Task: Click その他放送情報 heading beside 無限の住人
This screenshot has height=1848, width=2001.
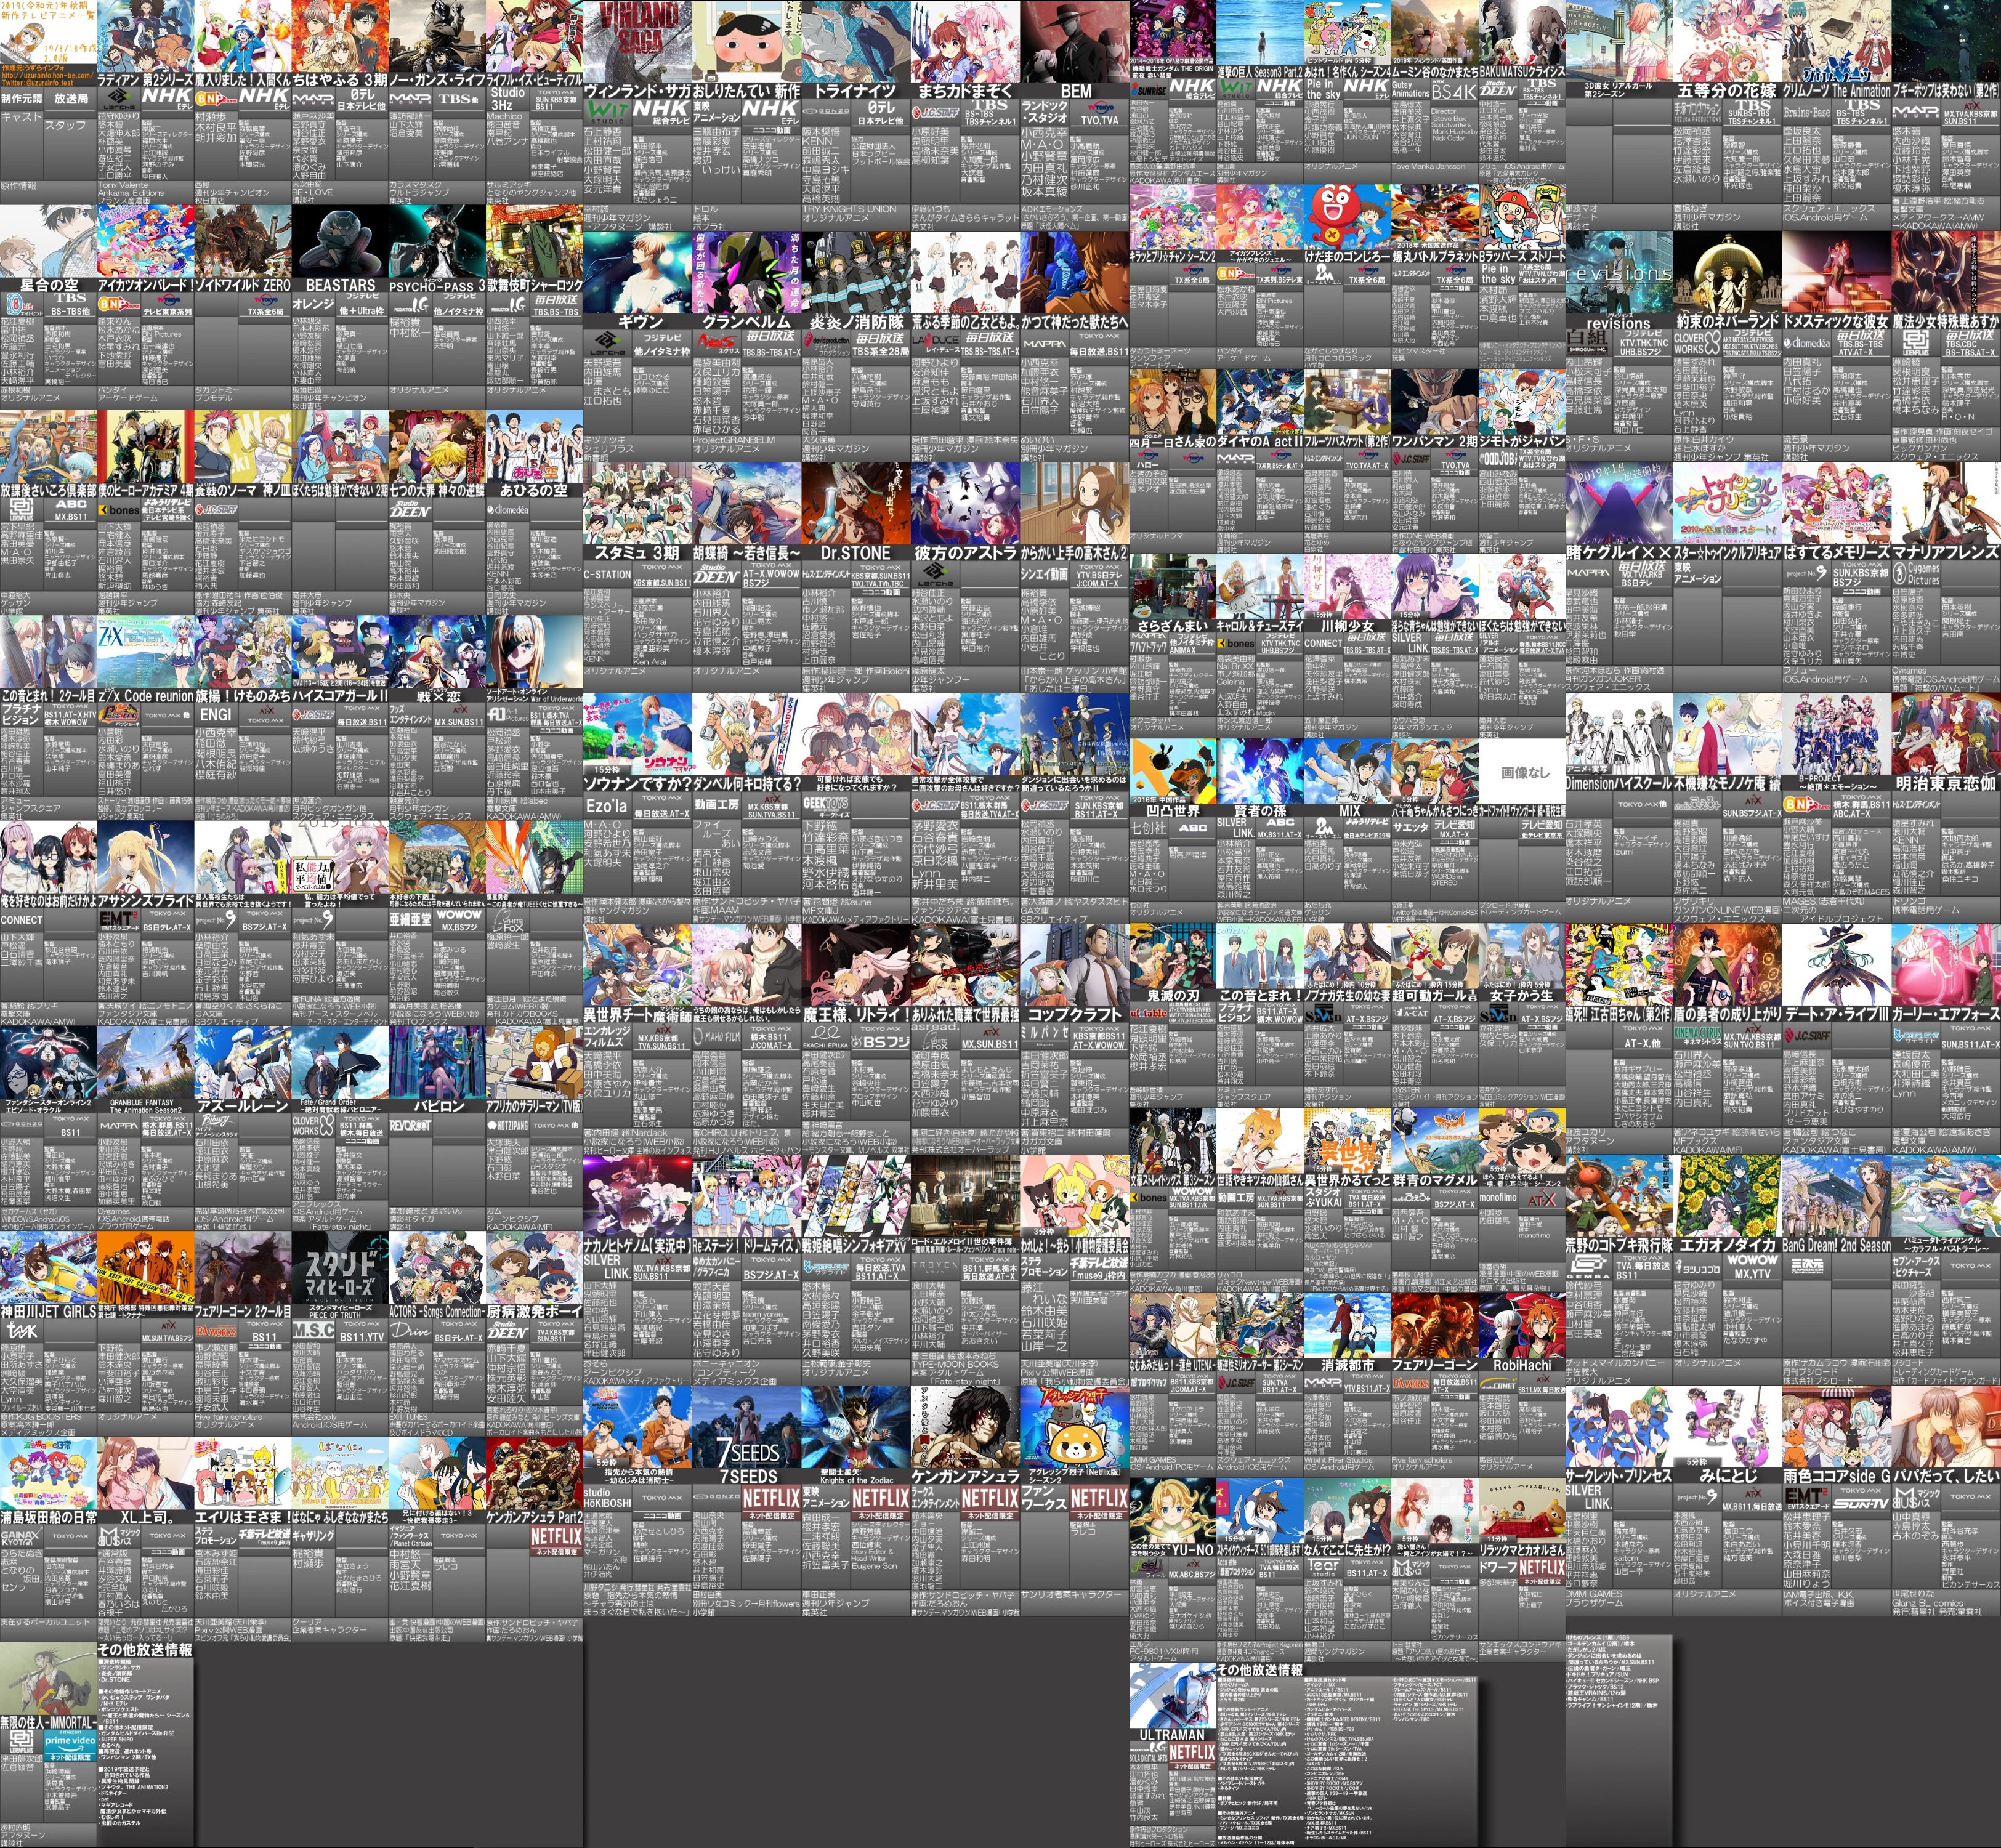Action: tap(145, 1650)
